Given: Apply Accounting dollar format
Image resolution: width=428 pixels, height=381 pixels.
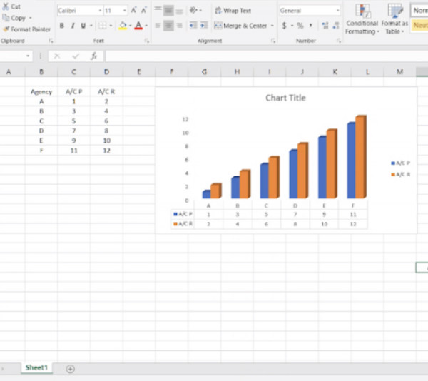Looking at the screenshot, I should (x=284, y=26).
